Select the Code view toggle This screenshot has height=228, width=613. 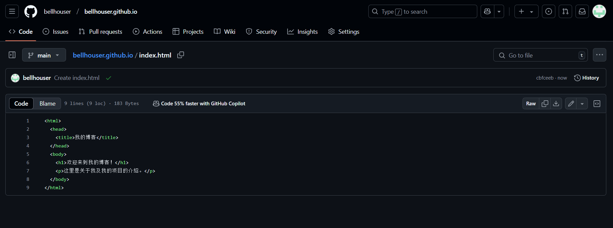[x=21, y=104]
